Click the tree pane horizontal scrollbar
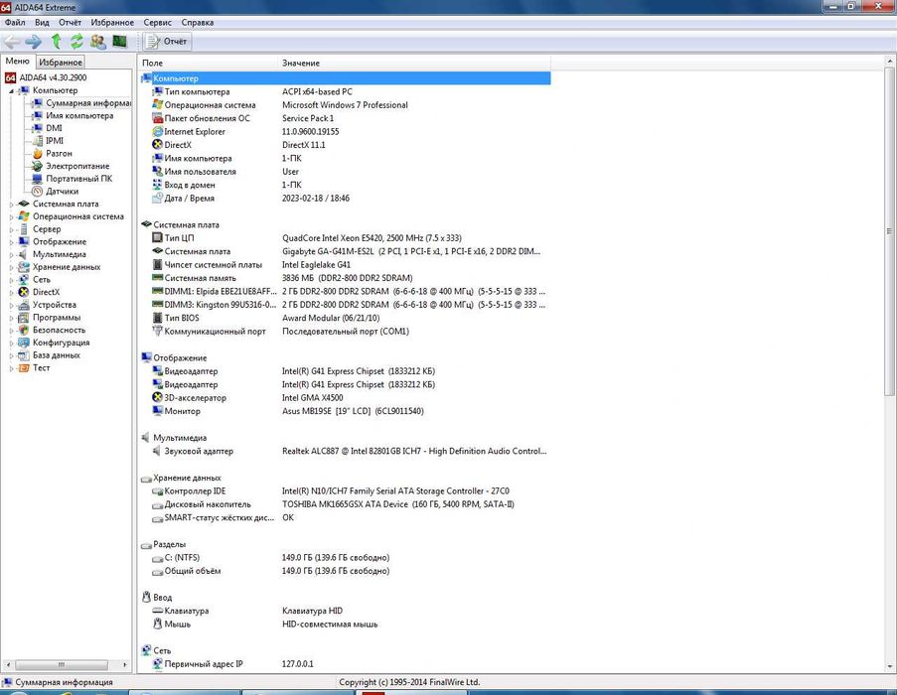 pos(62,665)
